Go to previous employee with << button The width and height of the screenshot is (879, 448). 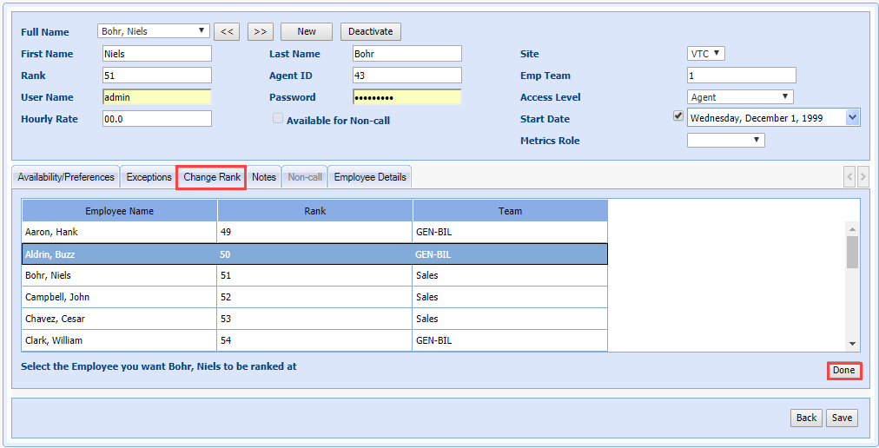click(227, 31)
